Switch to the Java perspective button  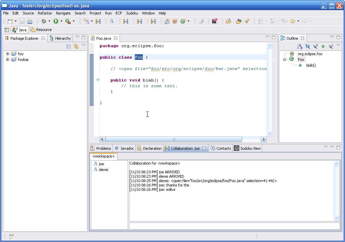20,30
